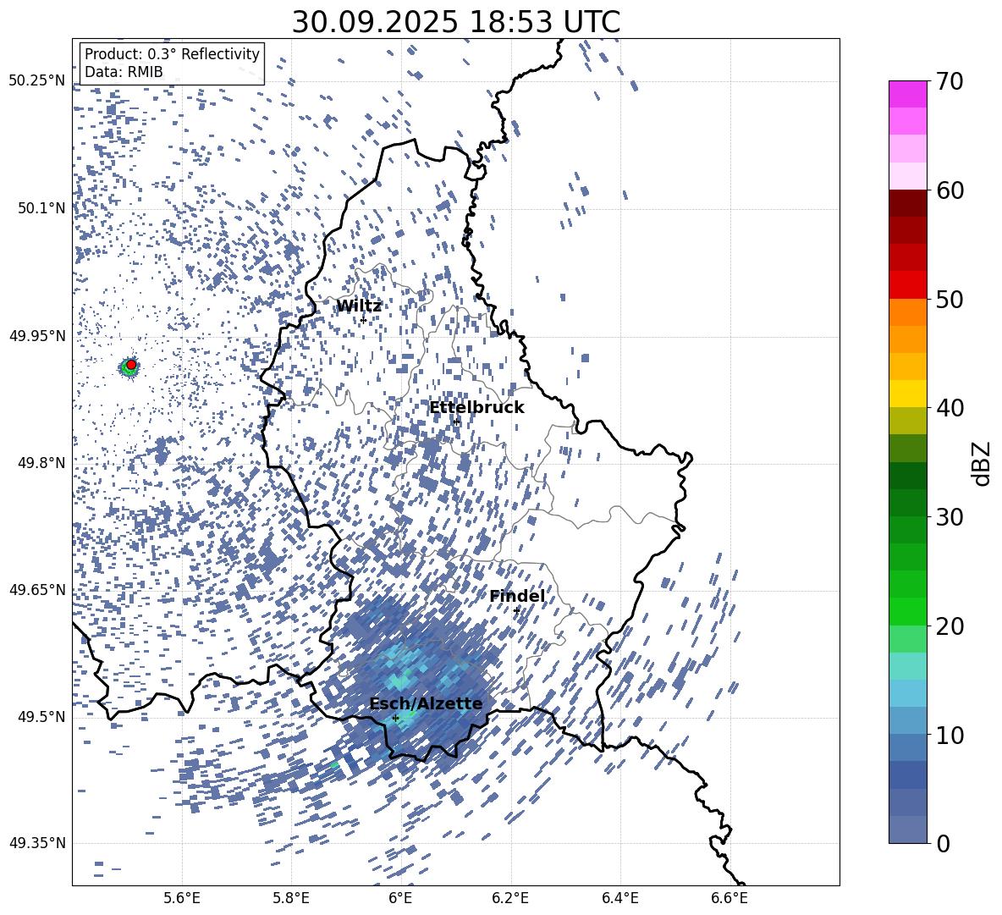Click the 6.2°E longitude label
Image resolution: width=1002 pixels, height=915 pixels.
[x=510, y=899]
